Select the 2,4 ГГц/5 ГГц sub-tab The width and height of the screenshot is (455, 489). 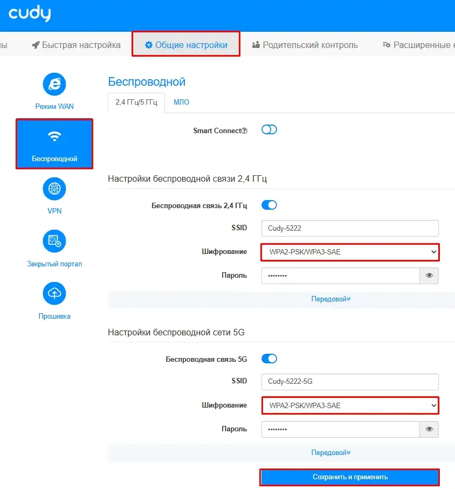pyautogui.click(x=136, y=102)
